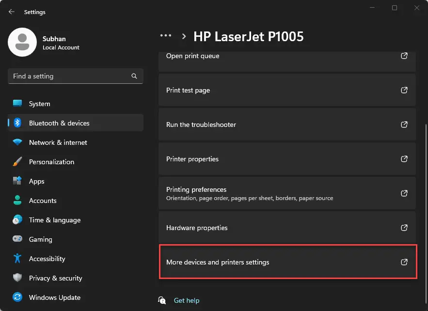Click the Windows Update sync icon
428x311 pixels.
pyautogui.click(x=17, y=297)
